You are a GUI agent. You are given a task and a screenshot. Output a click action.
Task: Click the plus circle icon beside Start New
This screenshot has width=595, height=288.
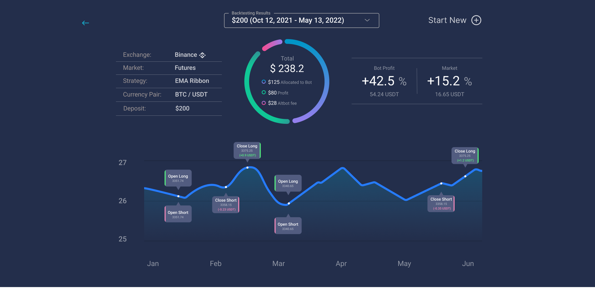coord(476,20)
